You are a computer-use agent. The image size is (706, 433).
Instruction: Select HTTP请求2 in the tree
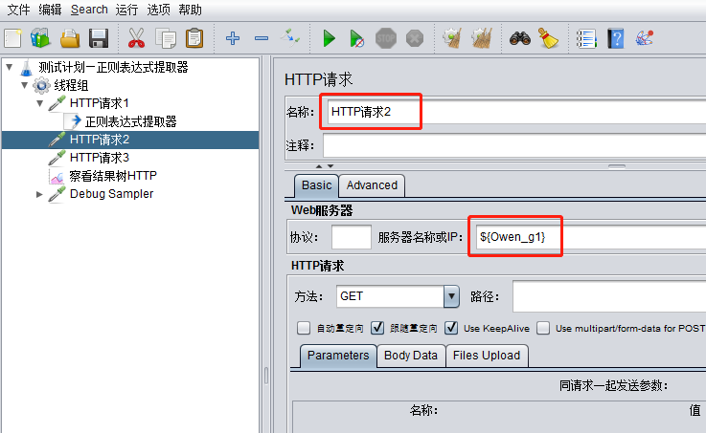99,140
